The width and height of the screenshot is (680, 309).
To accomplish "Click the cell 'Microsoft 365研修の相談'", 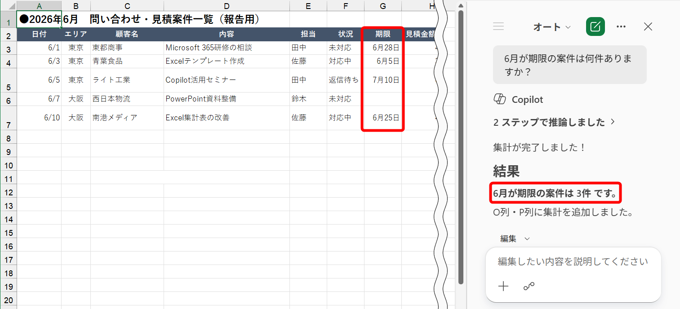I will [x=227, y=48].
